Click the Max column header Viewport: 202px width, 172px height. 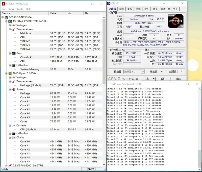click(92, 13)
